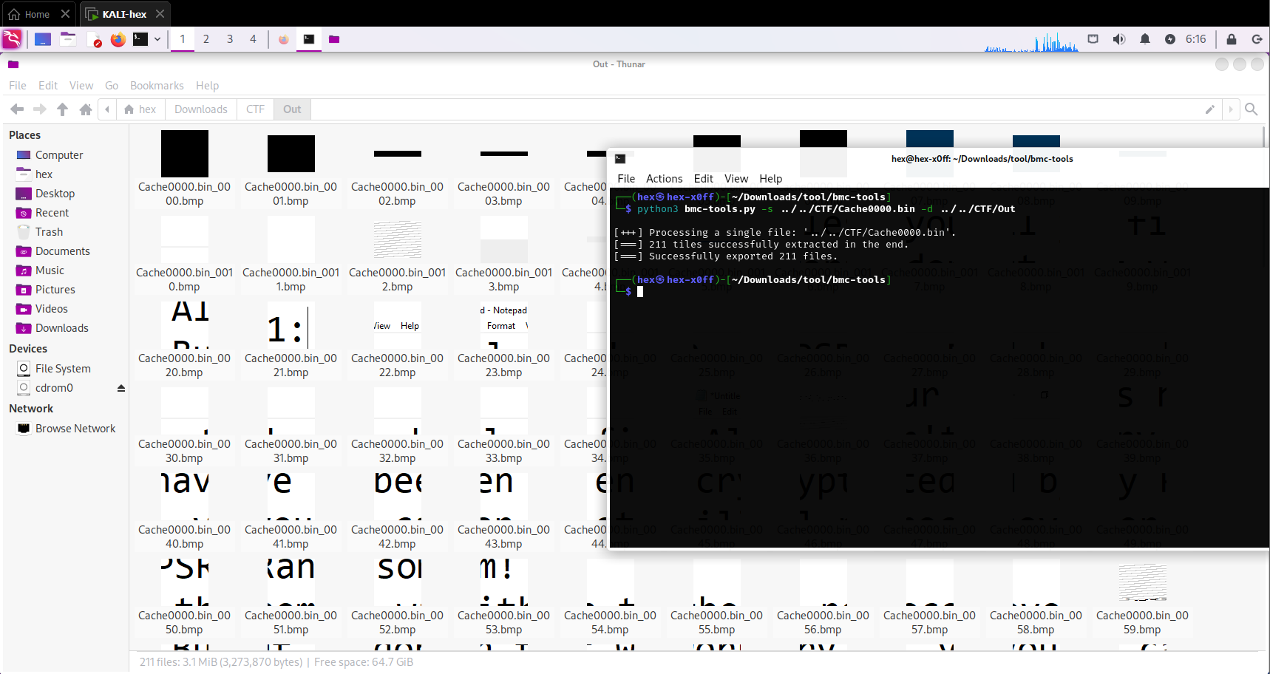Image resolution: width=1270 pixels, height=674 pixels.
Task: Open volume control in system tray
Action: click(x=1119, y=39)
